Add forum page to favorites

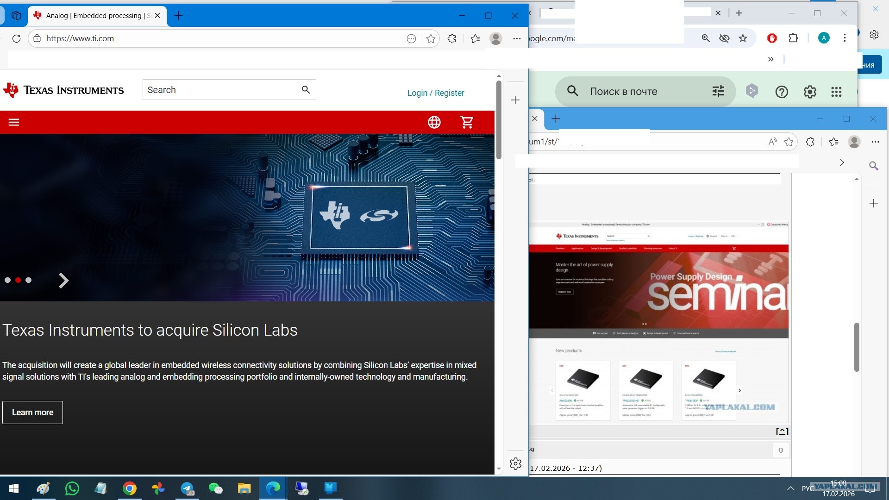pyautogui.click(x=789, y=142)
